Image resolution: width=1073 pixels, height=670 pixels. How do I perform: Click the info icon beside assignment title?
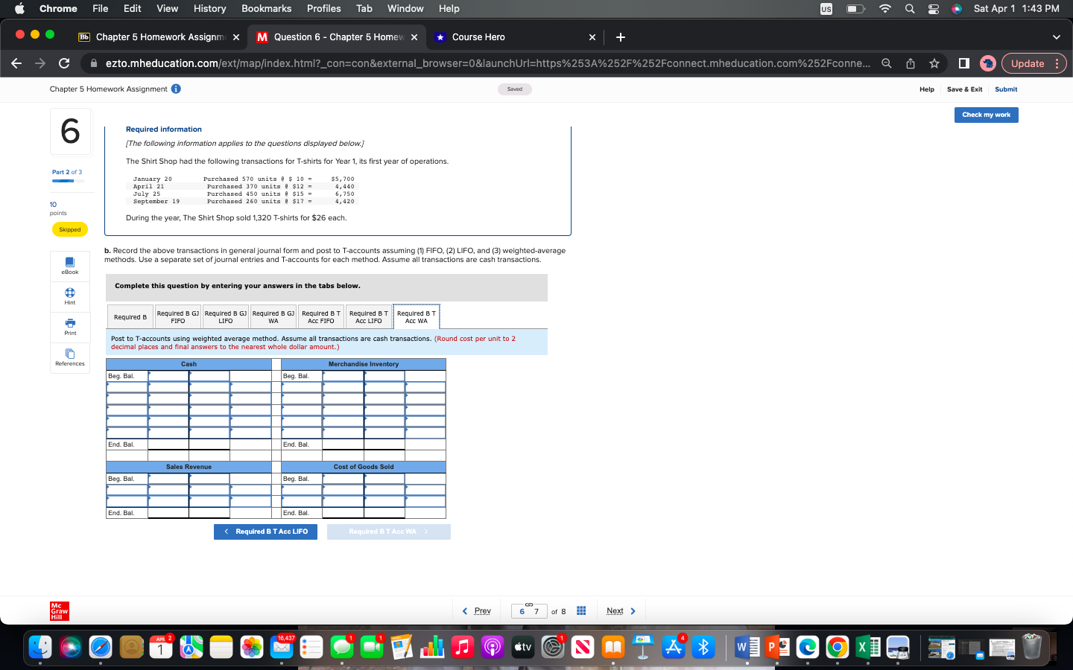click(176, 89)
